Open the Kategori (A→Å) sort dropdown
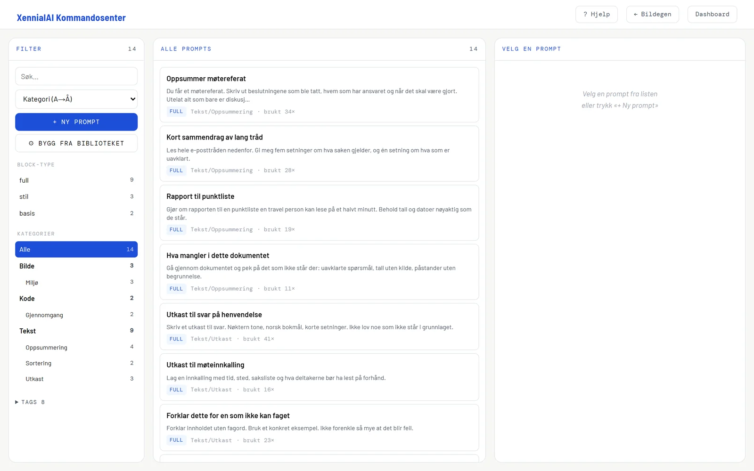The height and width of the screenshot is (471, 754). pyautogui.click(x=76, y=99)
